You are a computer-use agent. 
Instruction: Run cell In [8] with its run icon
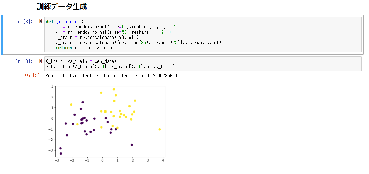41,22
